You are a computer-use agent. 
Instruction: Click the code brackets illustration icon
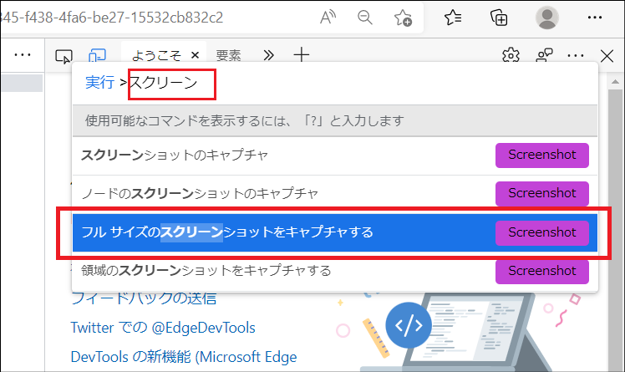tap(409, 325)
